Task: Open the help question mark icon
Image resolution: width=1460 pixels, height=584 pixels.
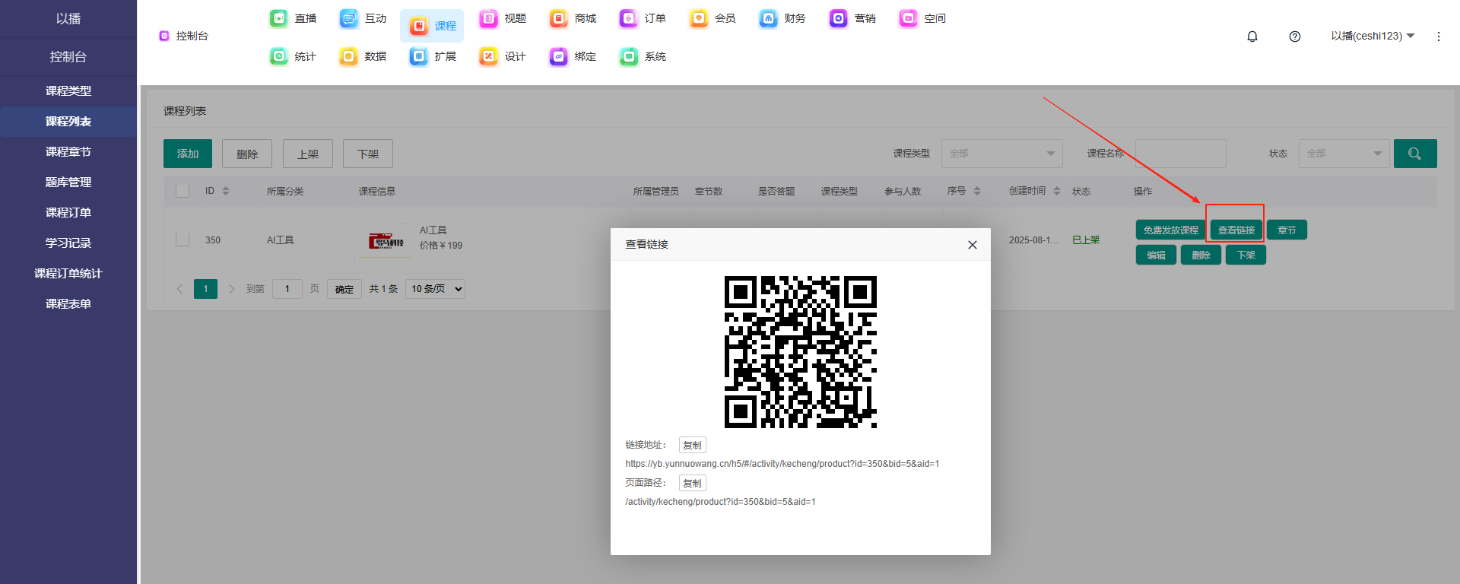Action: tap(1295, 36)
